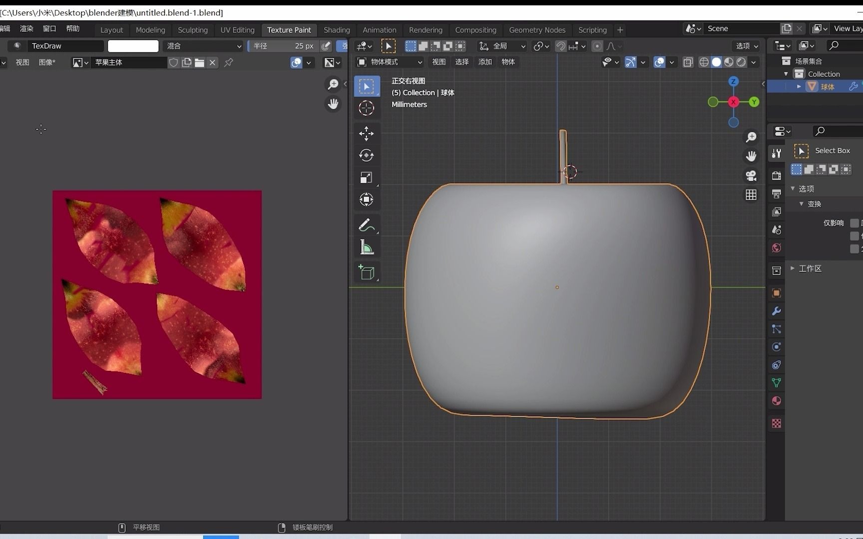Viewport: 863px width, 539px height.
Task: Open the Material properties tab
Action: (x=777, y=401)
